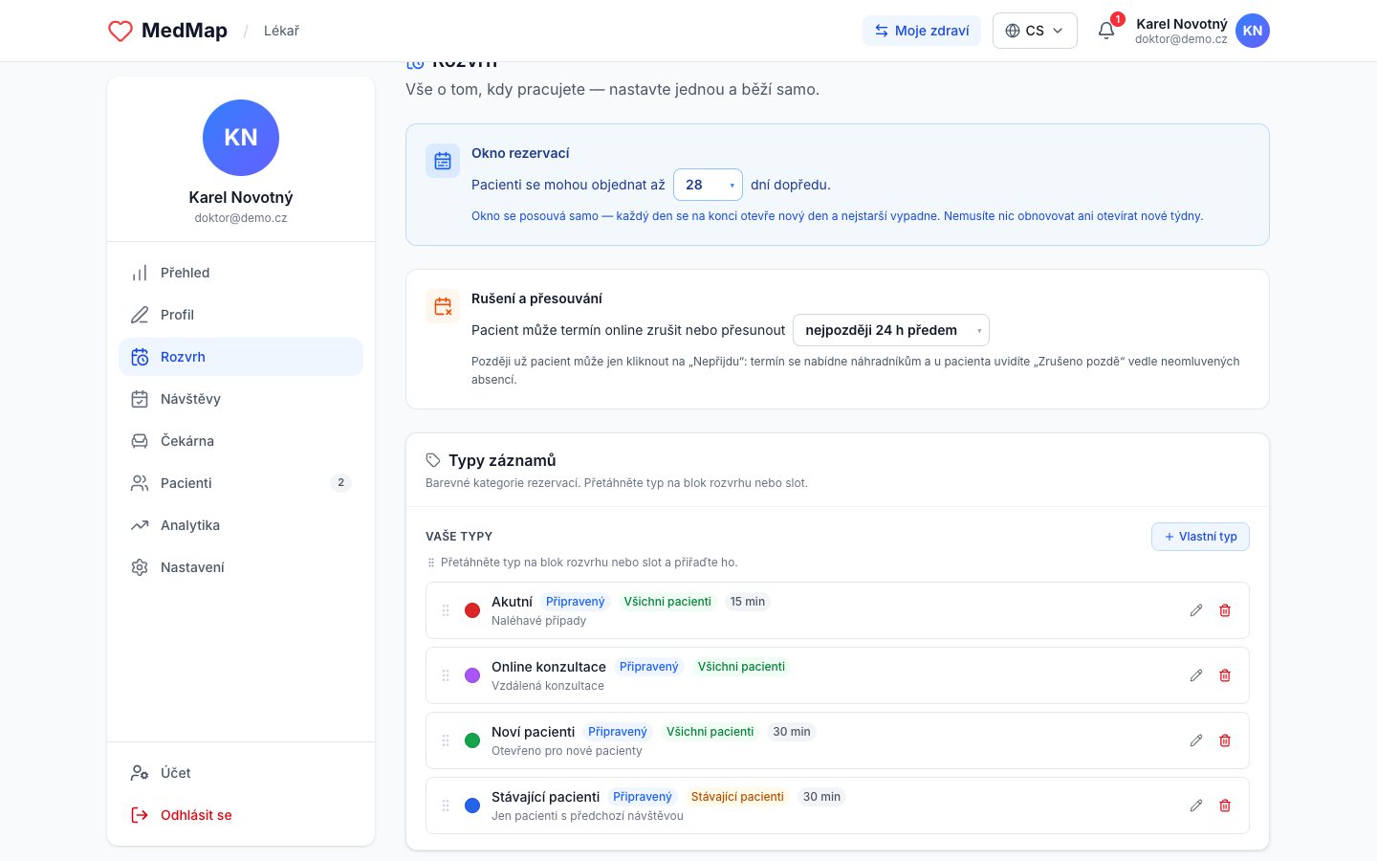Edit the Online konzultace type
Image resolution: width=1377 pixels, height=861 pixels.
pos(1196,675)
